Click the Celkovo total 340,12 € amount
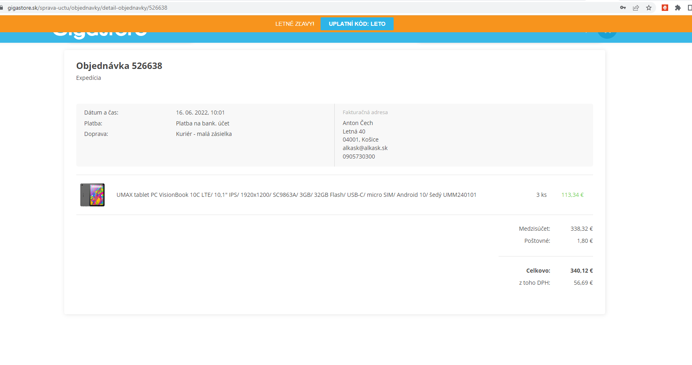 click(581, 271)
